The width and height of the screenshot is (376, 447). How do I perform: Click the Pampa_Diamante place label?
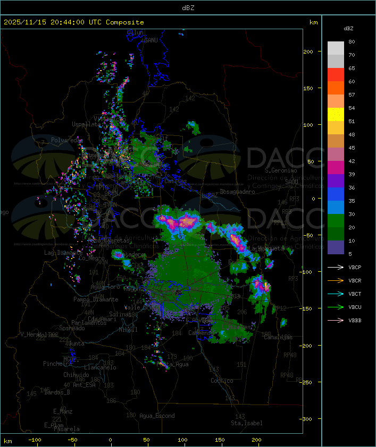[96, 299]
